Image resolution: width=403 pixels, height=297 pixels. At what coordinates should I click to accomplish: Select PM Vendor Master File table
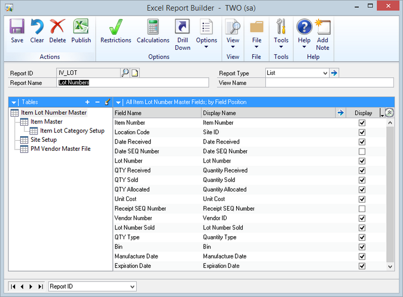pyautogui.click(x=60, y=148)
